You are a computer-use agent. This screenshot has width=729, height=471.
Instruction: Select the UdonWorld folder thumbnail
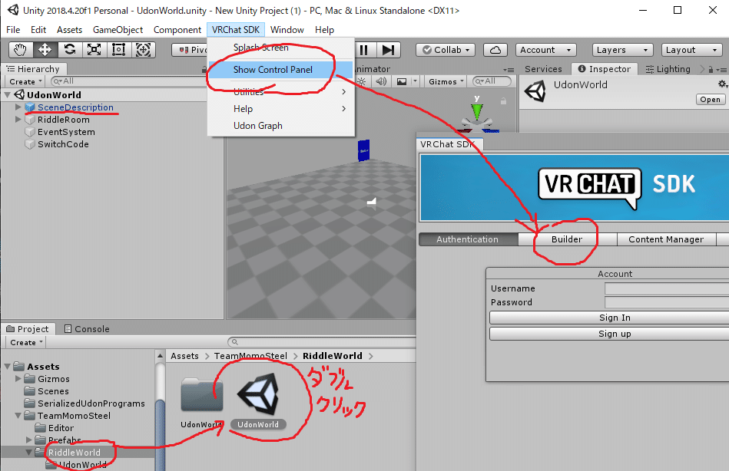[202, 395]
